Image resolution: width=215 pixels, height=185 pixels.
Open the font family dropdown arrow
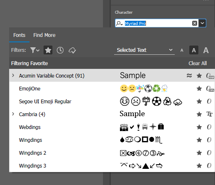(x=202, y=23)
